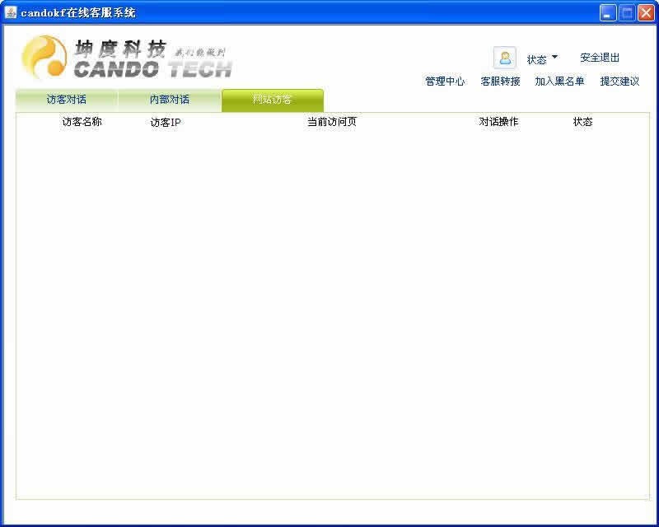Click the Java icon in title bar
The width and height of the screenshot is (659, 527).
pos(11,12)
